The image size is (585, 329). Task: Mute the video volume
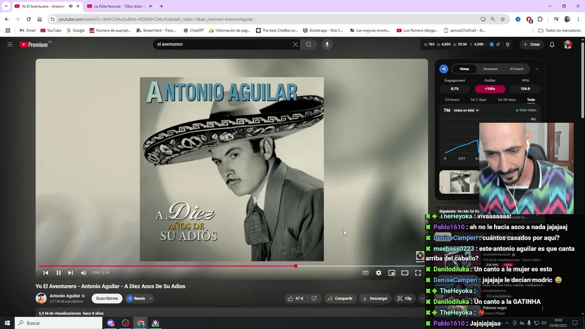click(83, 273)
